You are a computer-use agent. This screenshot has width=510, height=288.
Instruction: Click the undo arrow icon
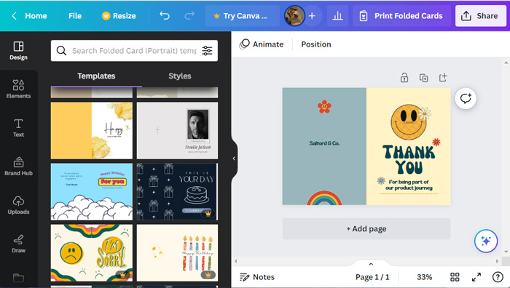(x=165, y=15)
